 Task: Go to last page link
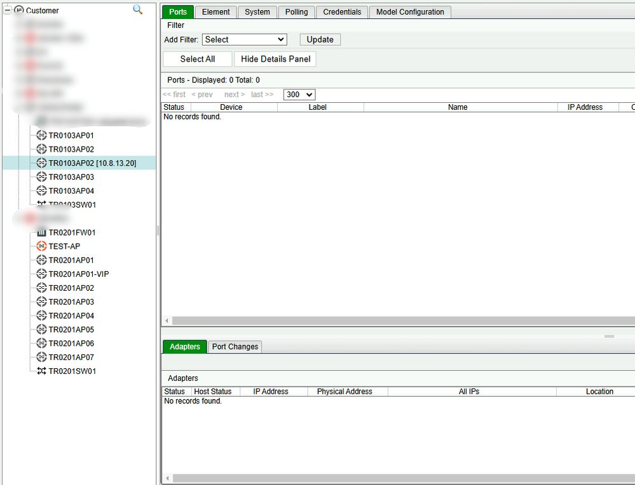(x=262, y=94)
